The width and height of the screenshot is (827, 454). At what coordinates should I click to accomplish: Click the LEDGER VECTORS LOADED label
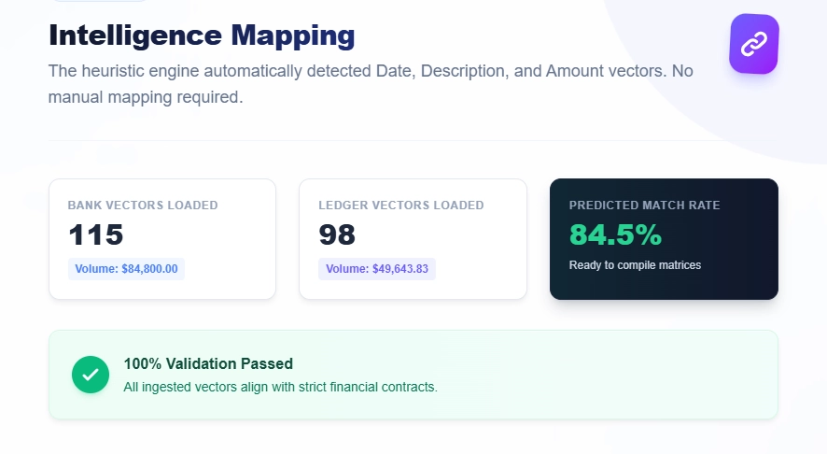pos(401,206)
